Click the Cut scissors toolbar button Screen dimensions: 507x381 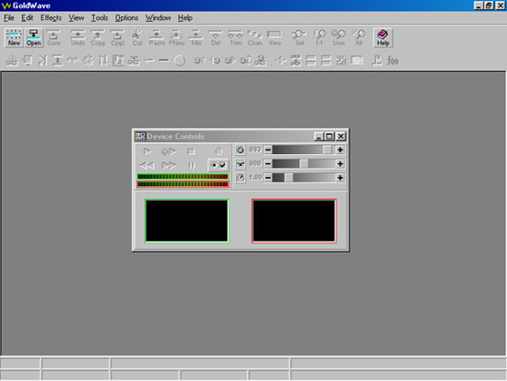[136, 38]
